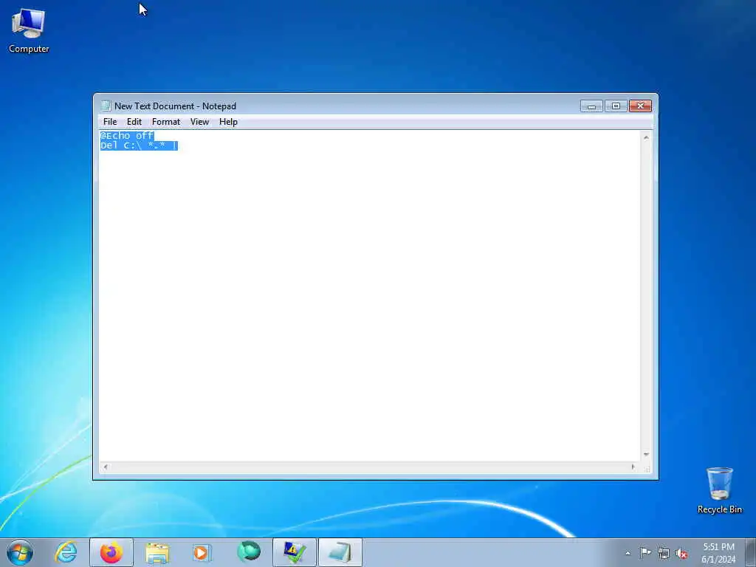
Task: Open the Edit menu in Notepad
Action: [x=134, y=122]
